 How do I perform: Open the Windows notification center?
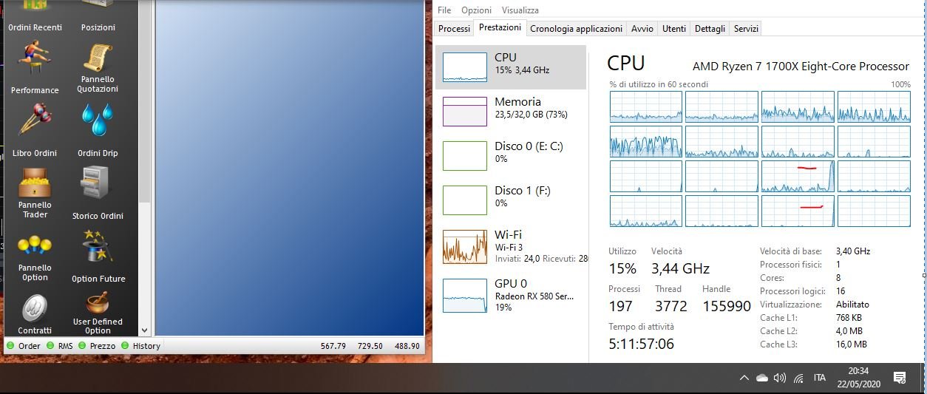pyautogui.click(x=900, y=378)
